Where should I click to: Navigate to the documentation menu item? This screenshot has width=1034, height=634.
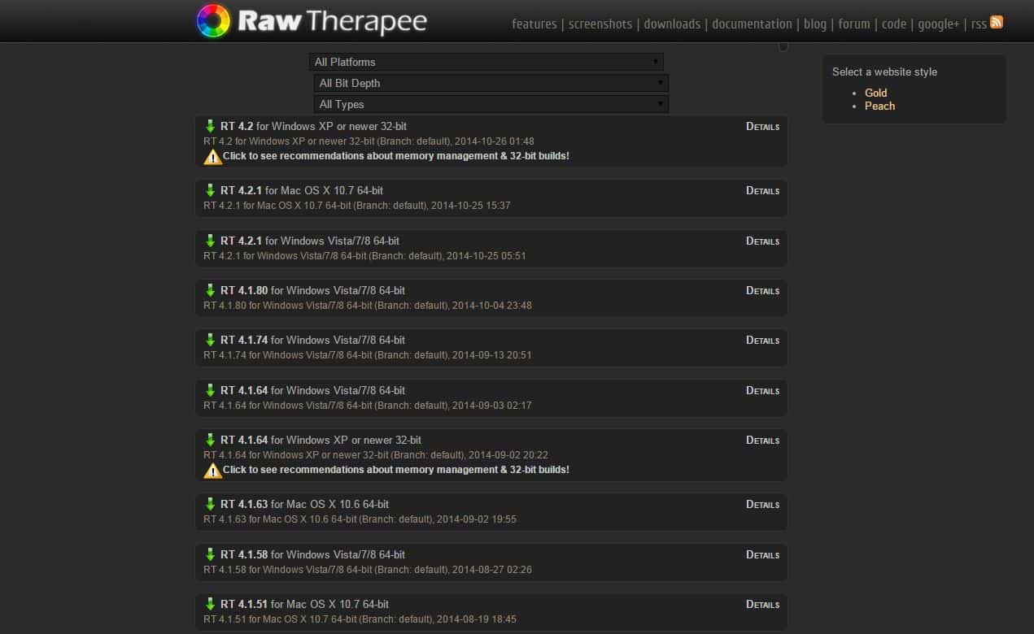[x=752, y=24]
